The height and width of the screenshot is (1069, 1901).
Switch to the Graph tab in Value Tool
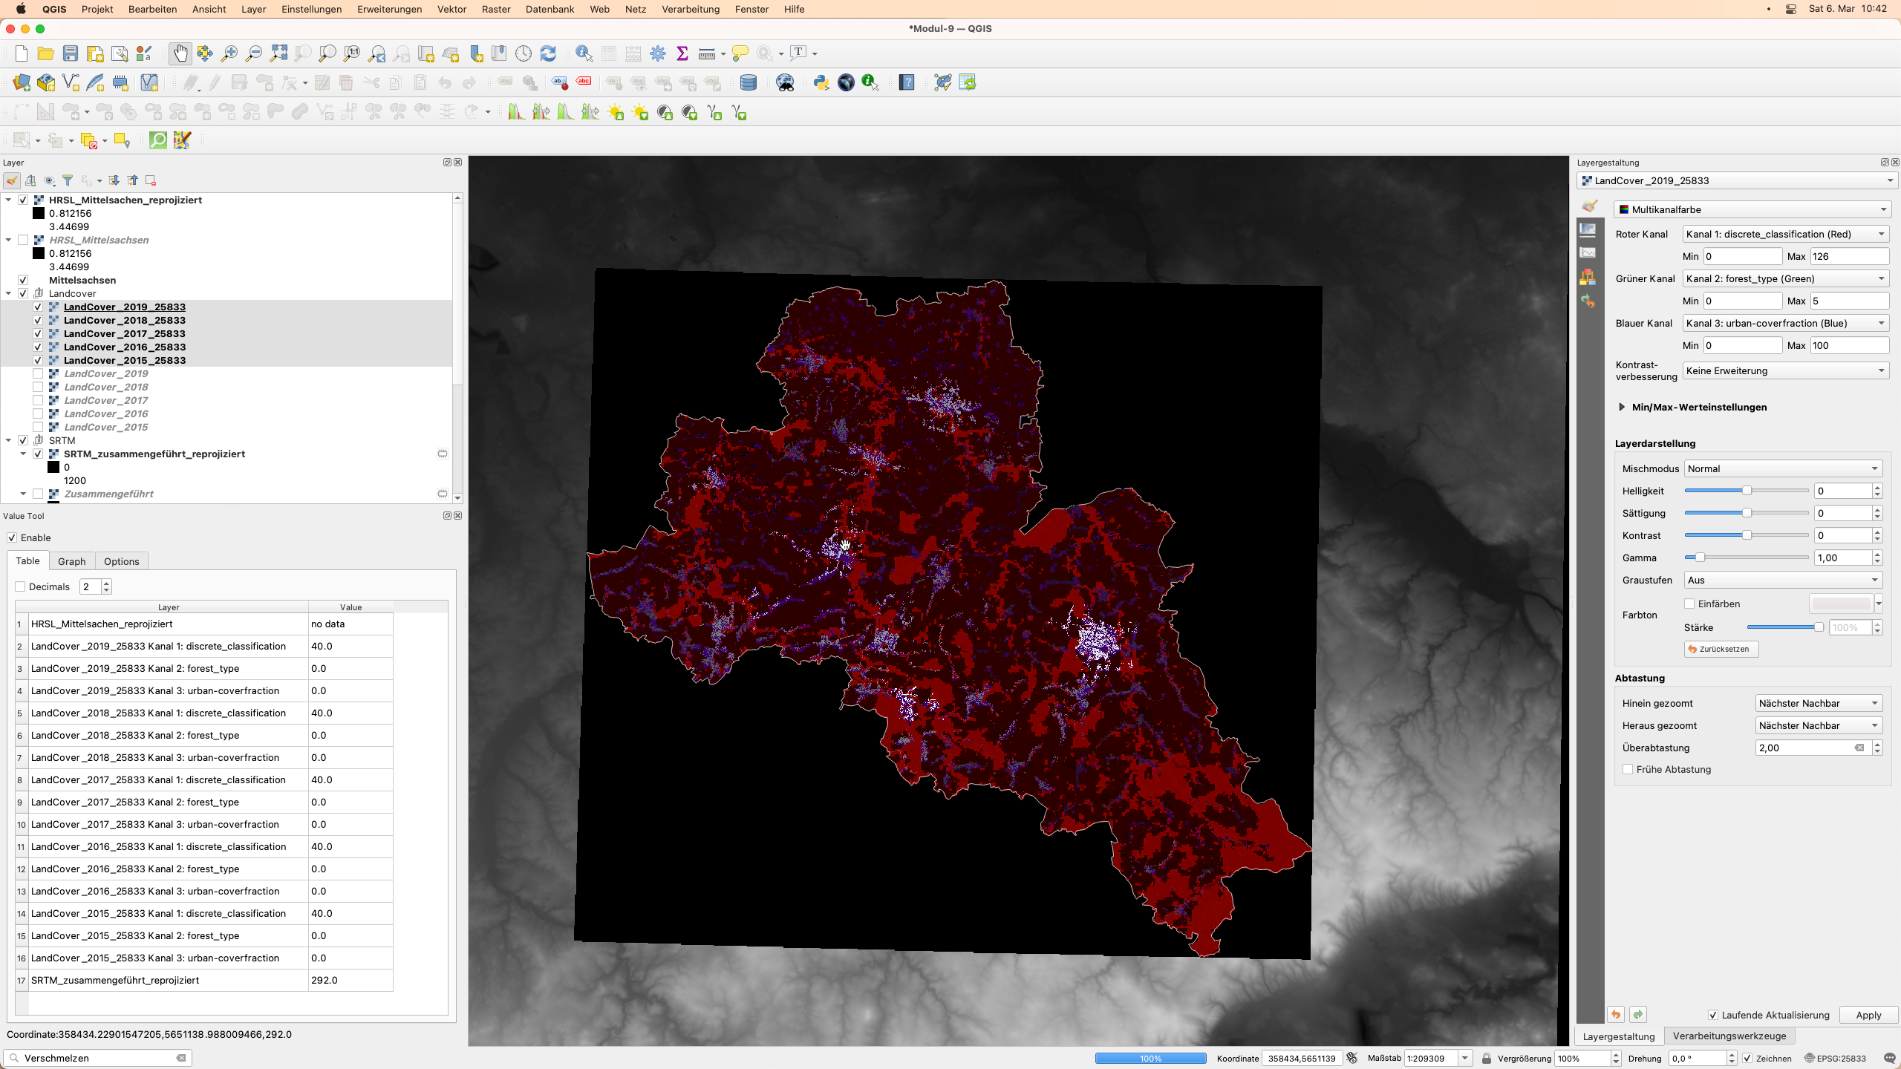pos(72,561)
